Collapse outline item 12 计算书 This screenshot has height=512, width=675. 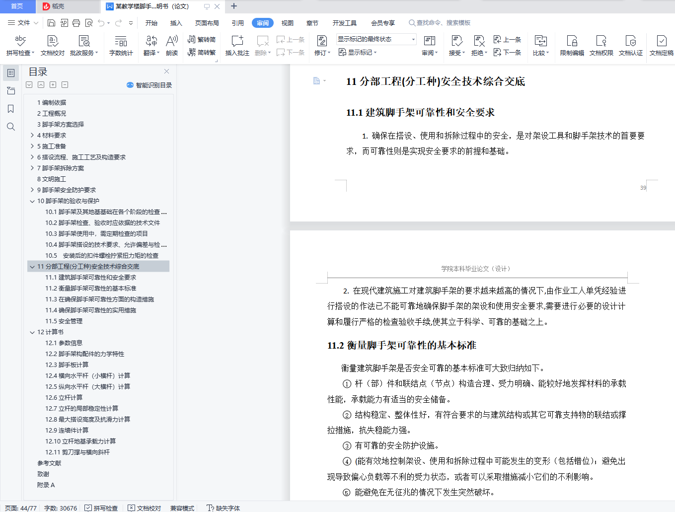coord(32,332)
